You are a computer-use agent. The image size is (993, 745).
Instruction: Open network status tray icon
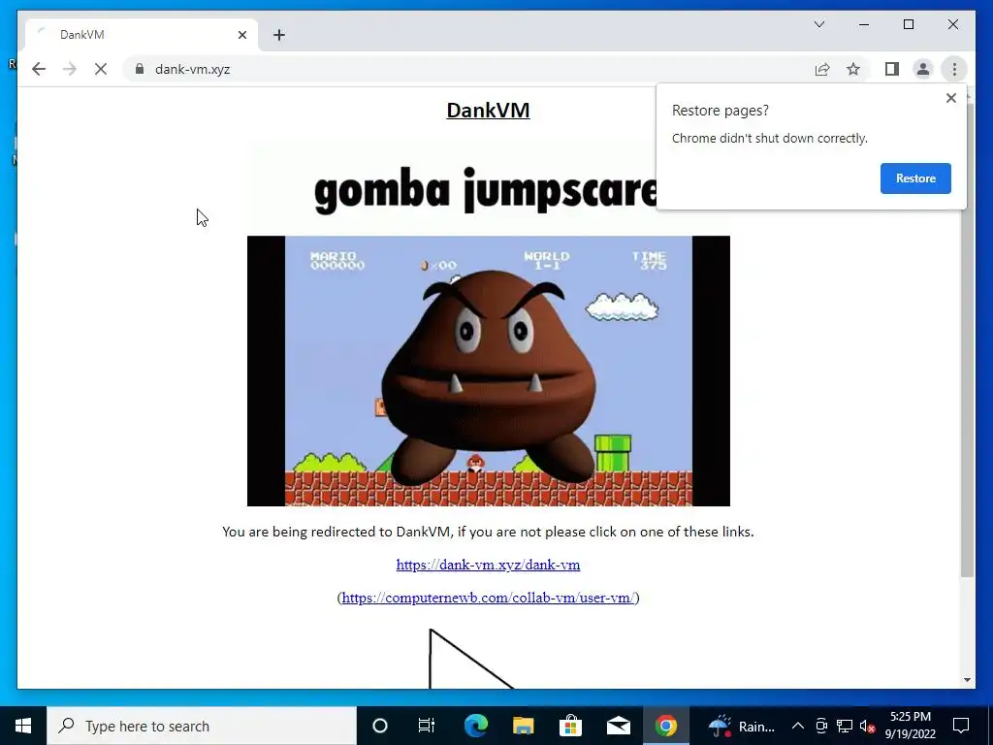(845, 726)
